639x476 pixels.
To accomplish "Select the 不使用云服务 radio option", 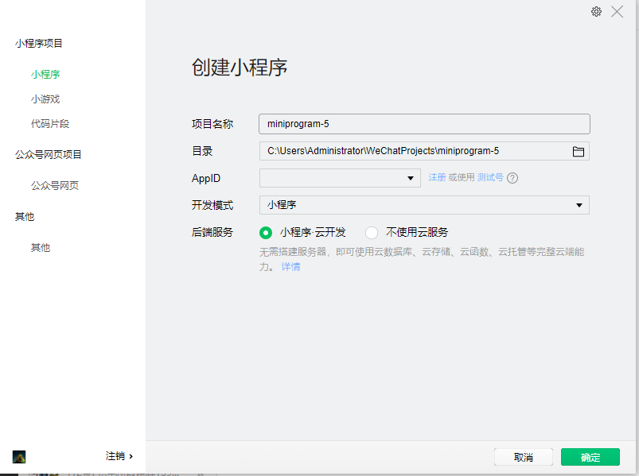I will click(x=372, y=233).
